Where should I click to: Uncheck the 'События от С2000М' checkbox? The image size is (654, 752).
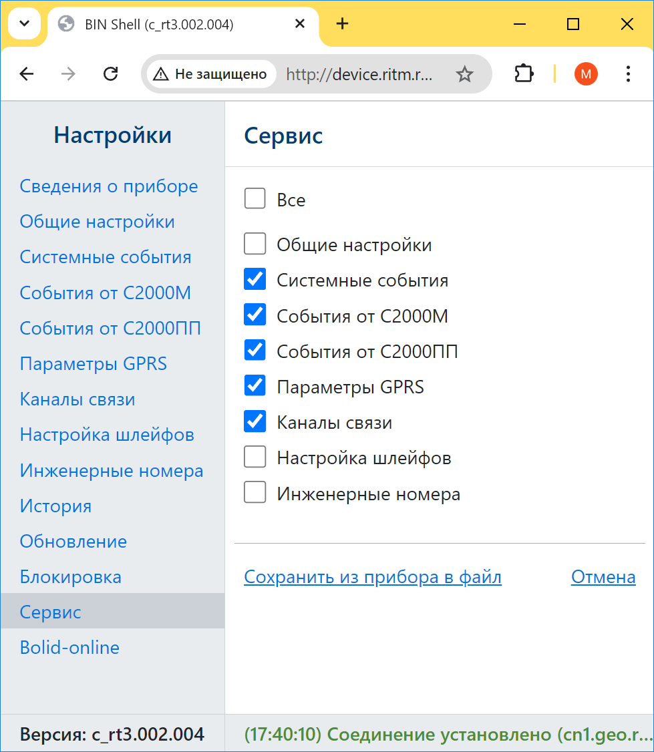pyautogui.click(x=255, y=315)
